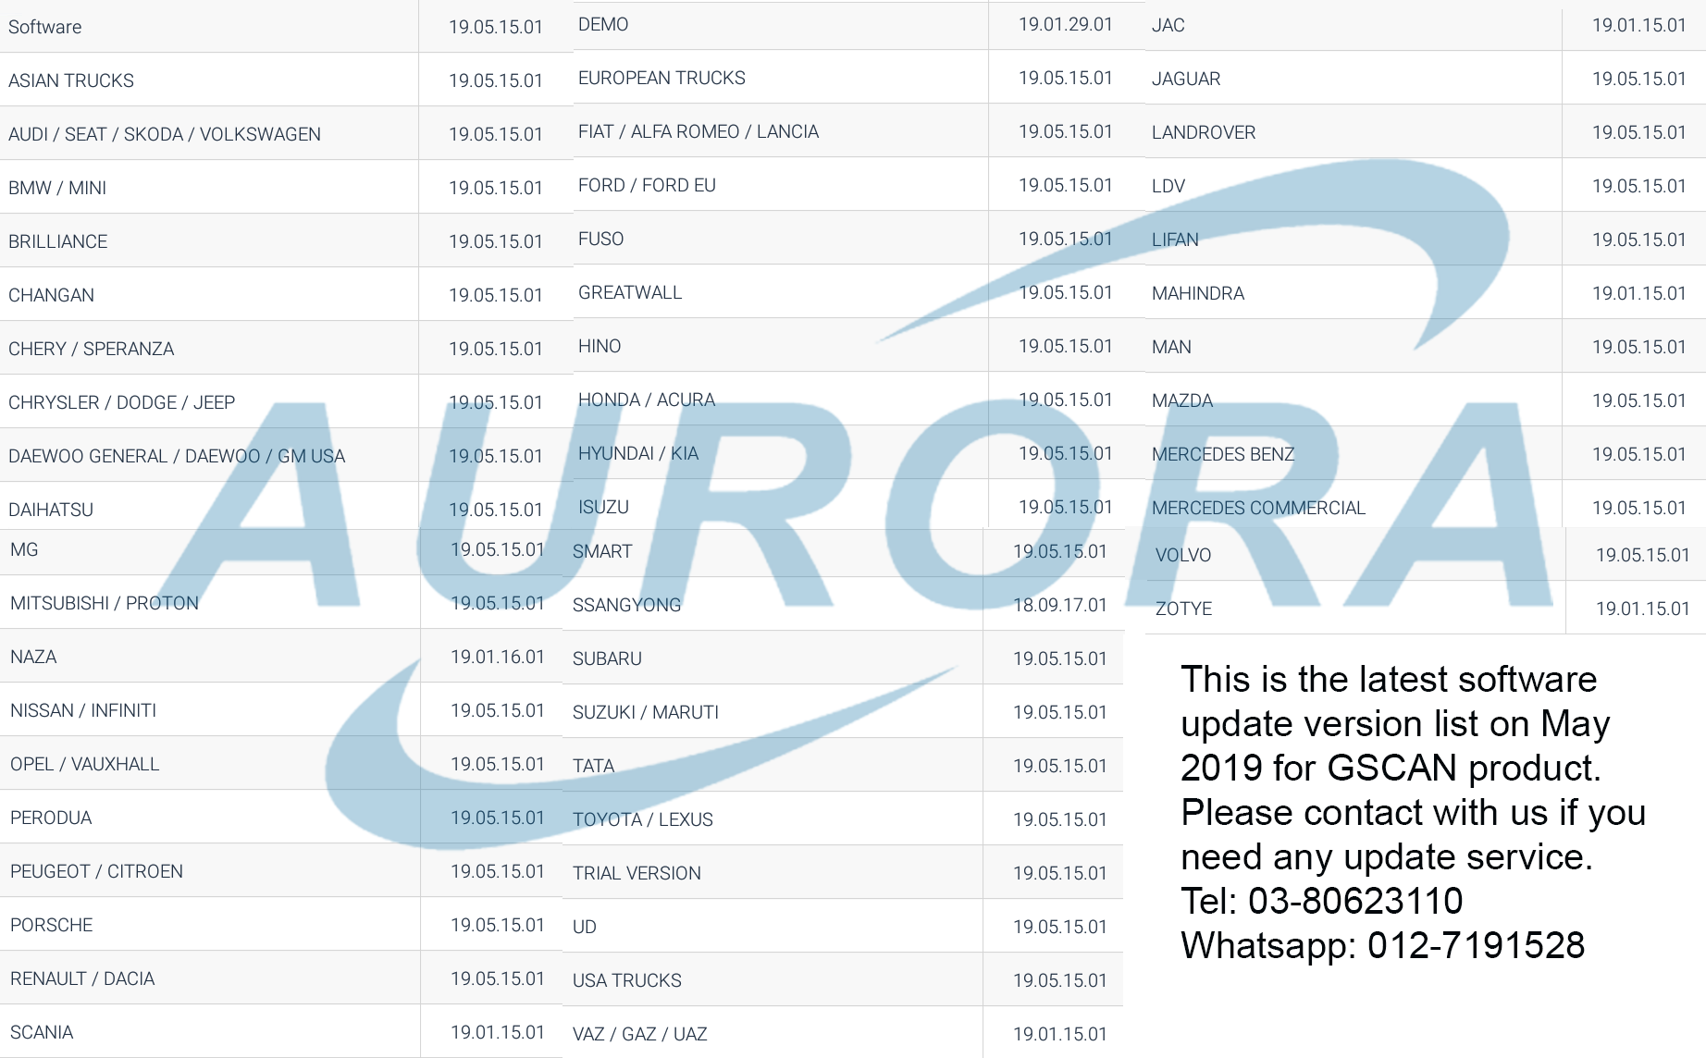Select AUDI / SEAT / SKODA / VOLKSWAGEN entry
1706x1058 pixels.
(165, 134)
